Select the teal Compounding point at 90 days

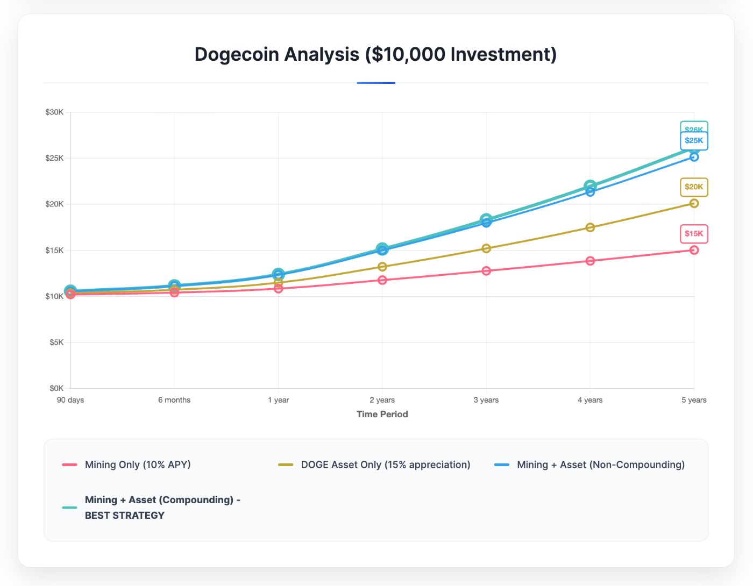(70, 291)
